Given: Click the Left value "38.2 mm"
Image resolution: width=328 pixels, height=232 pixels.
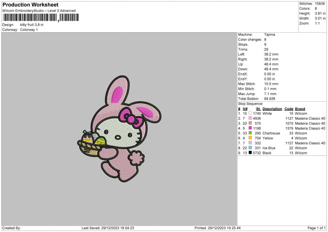Looking at the screenshot, I should (271, 54).
